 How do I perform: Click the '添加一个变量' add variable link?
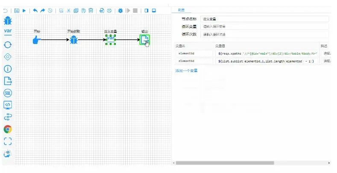pos(187,70)
